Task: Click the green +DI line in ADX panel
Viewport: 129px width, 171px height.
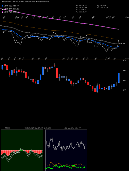Action: pos(65,166)
